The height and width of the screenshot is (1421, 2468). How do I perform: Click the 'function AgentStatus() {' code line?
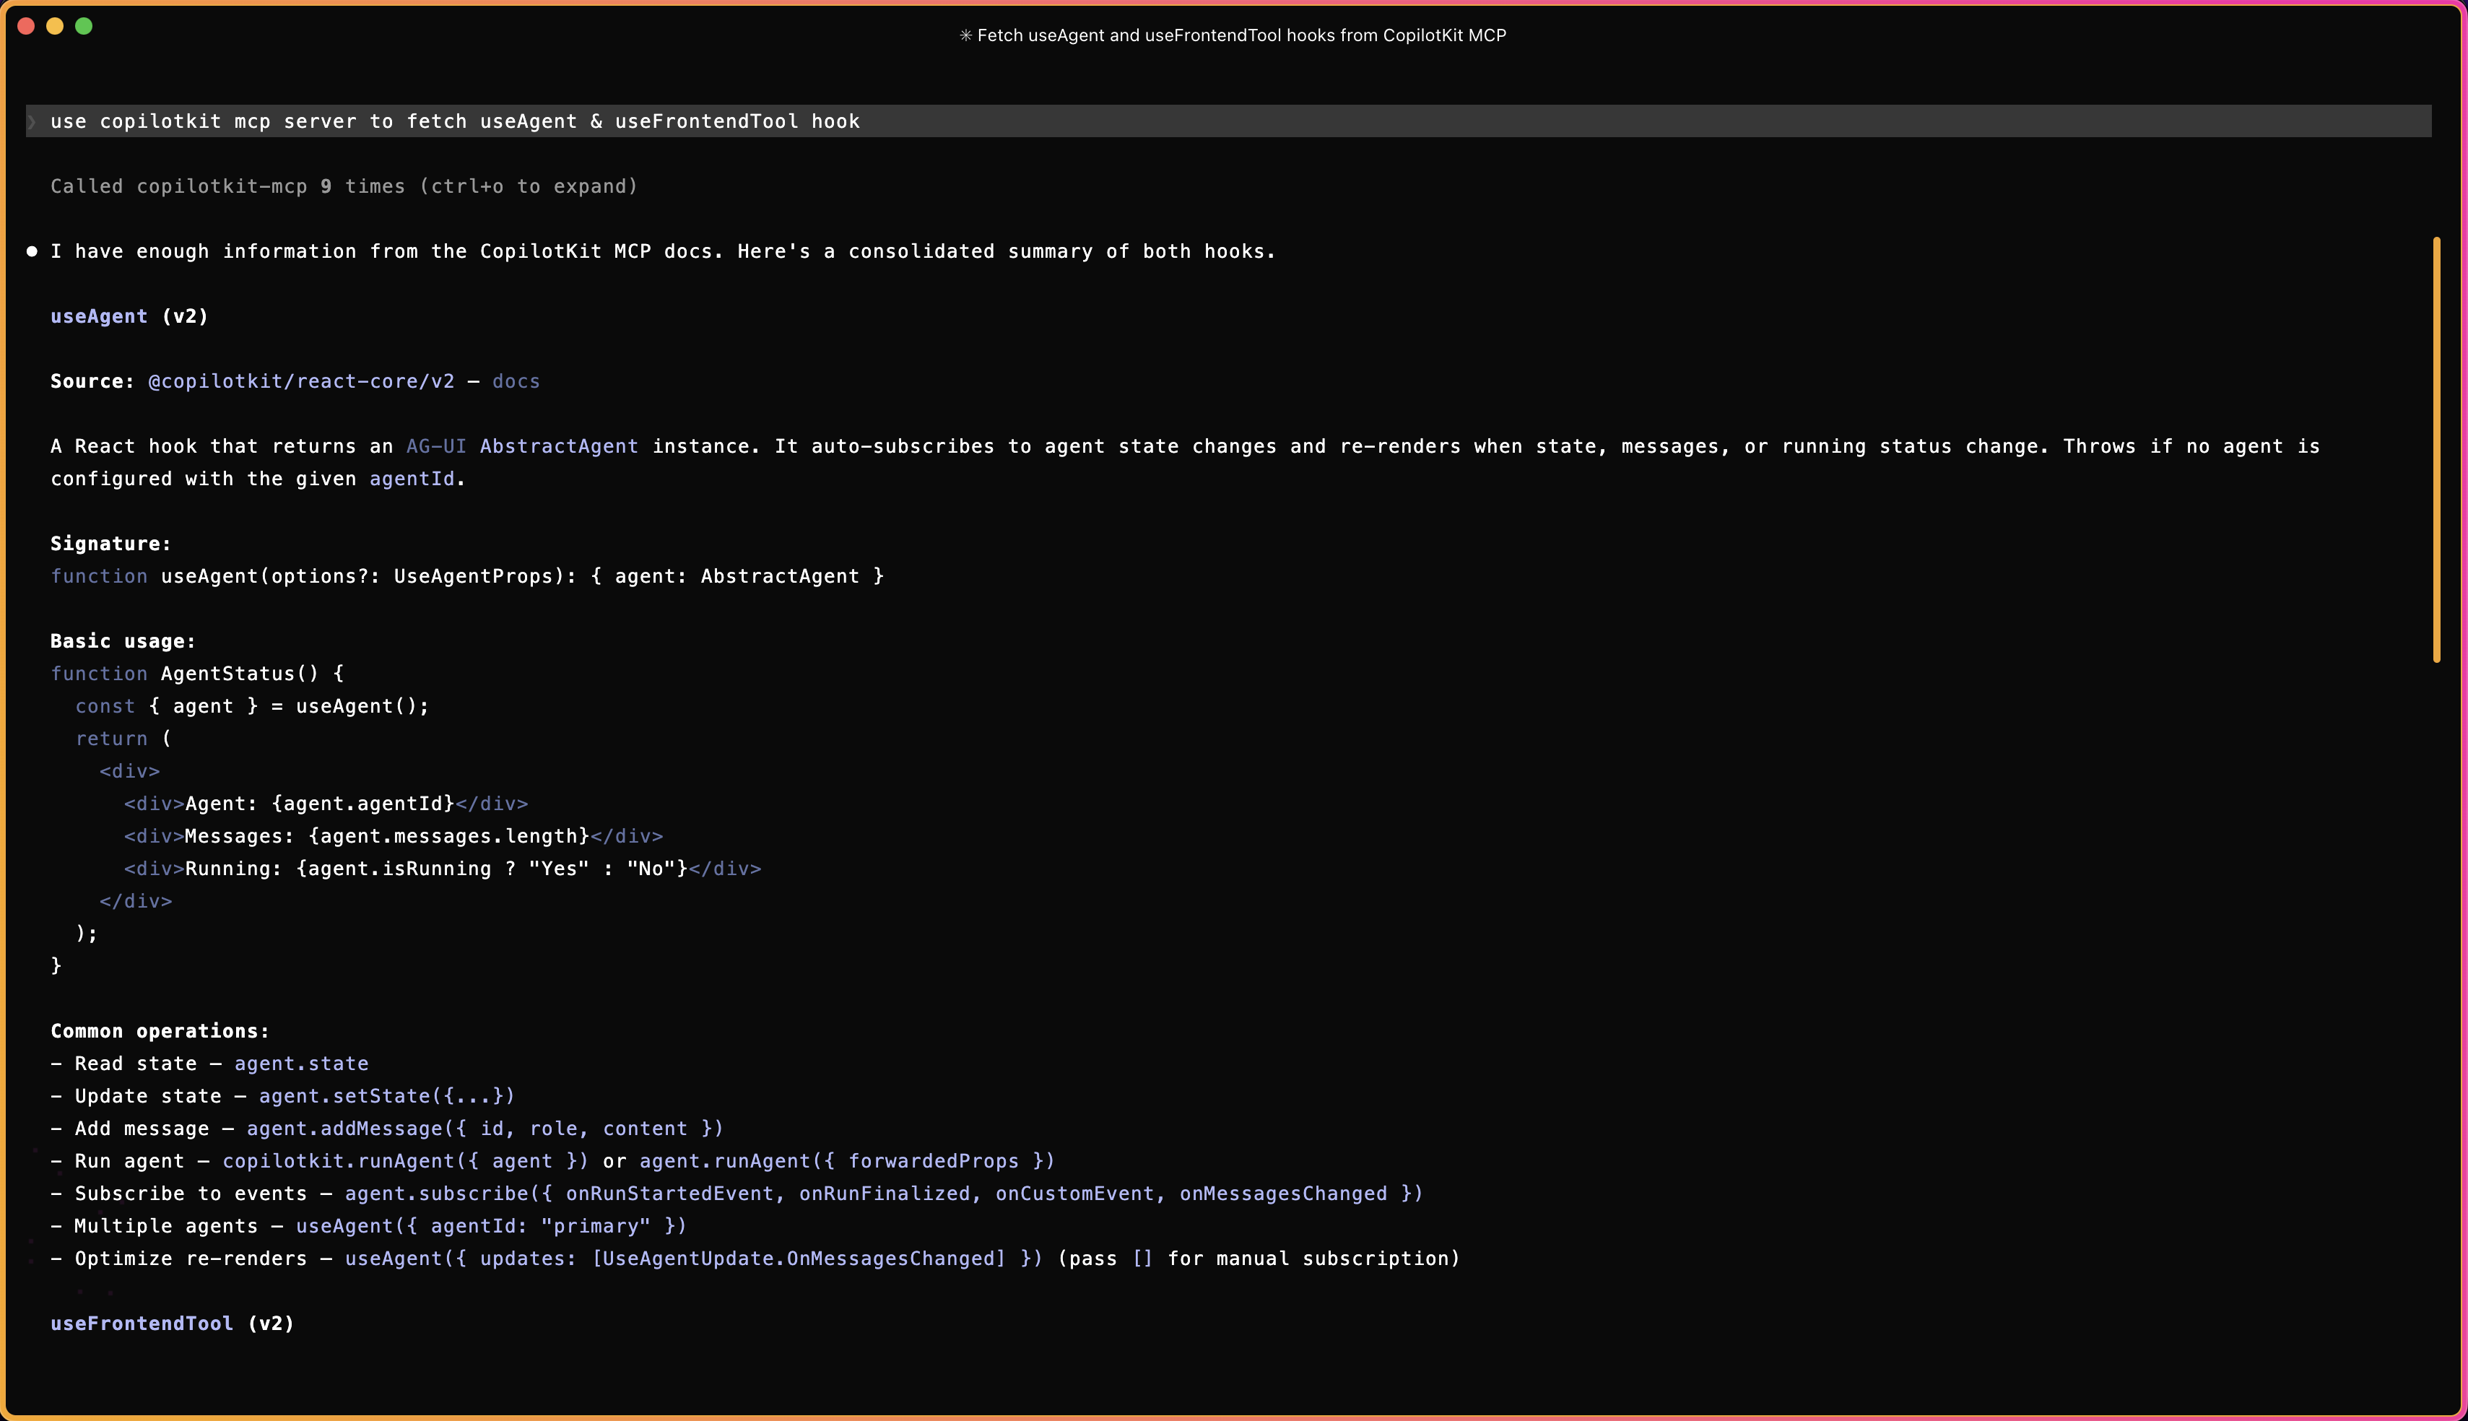pyautogui.click(x=197, y=674)
